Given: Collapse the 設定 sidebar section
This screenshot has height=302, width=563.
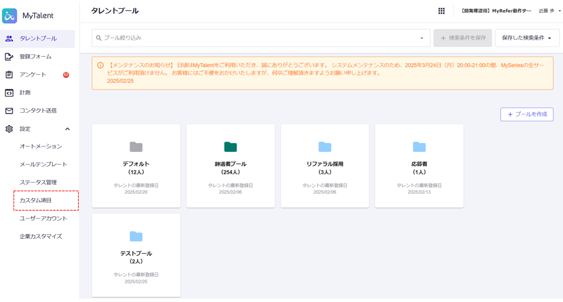Looking at the screenshot, I should point(68,129).
